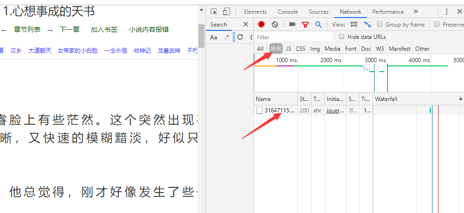Viewport: 464px width, 213px height.
Task: Open the 章节列表 chapter list link
Action: tap(27, 29)
